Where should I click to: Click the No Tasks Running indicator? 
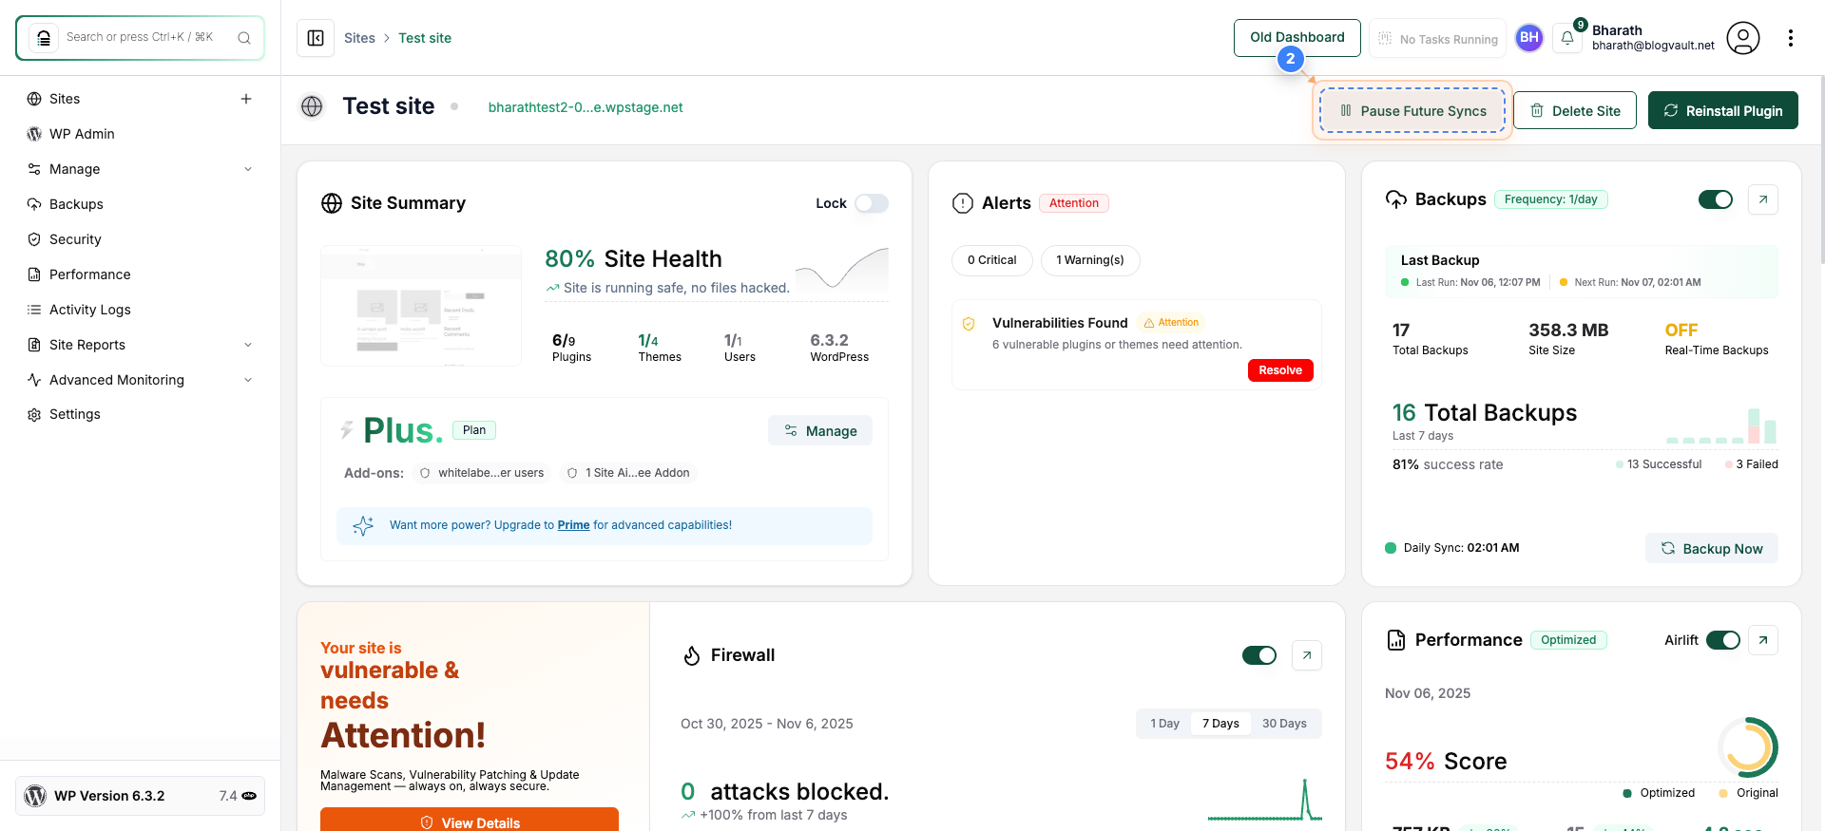[x=1437, y=39]
